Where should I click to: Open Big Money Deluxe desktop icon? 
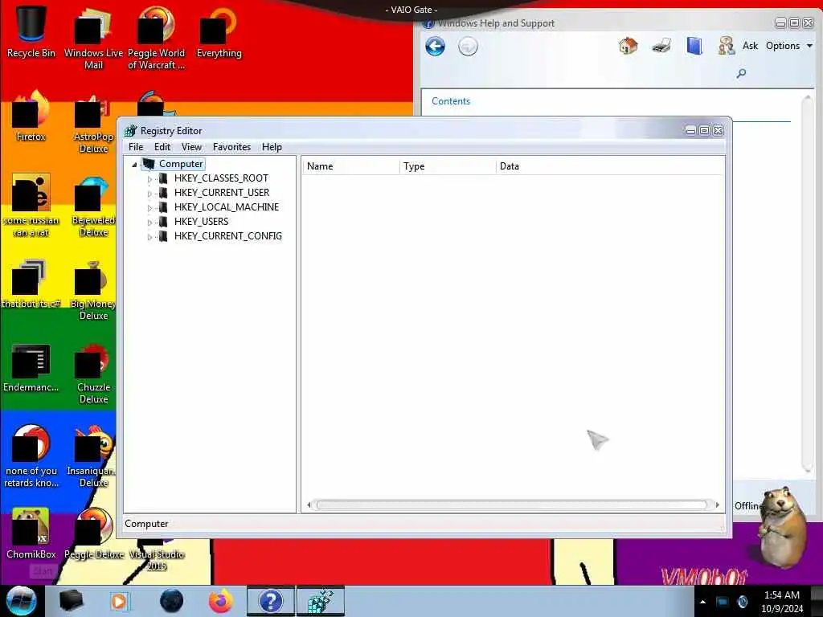pyautogui.click(x=93, y=290)
